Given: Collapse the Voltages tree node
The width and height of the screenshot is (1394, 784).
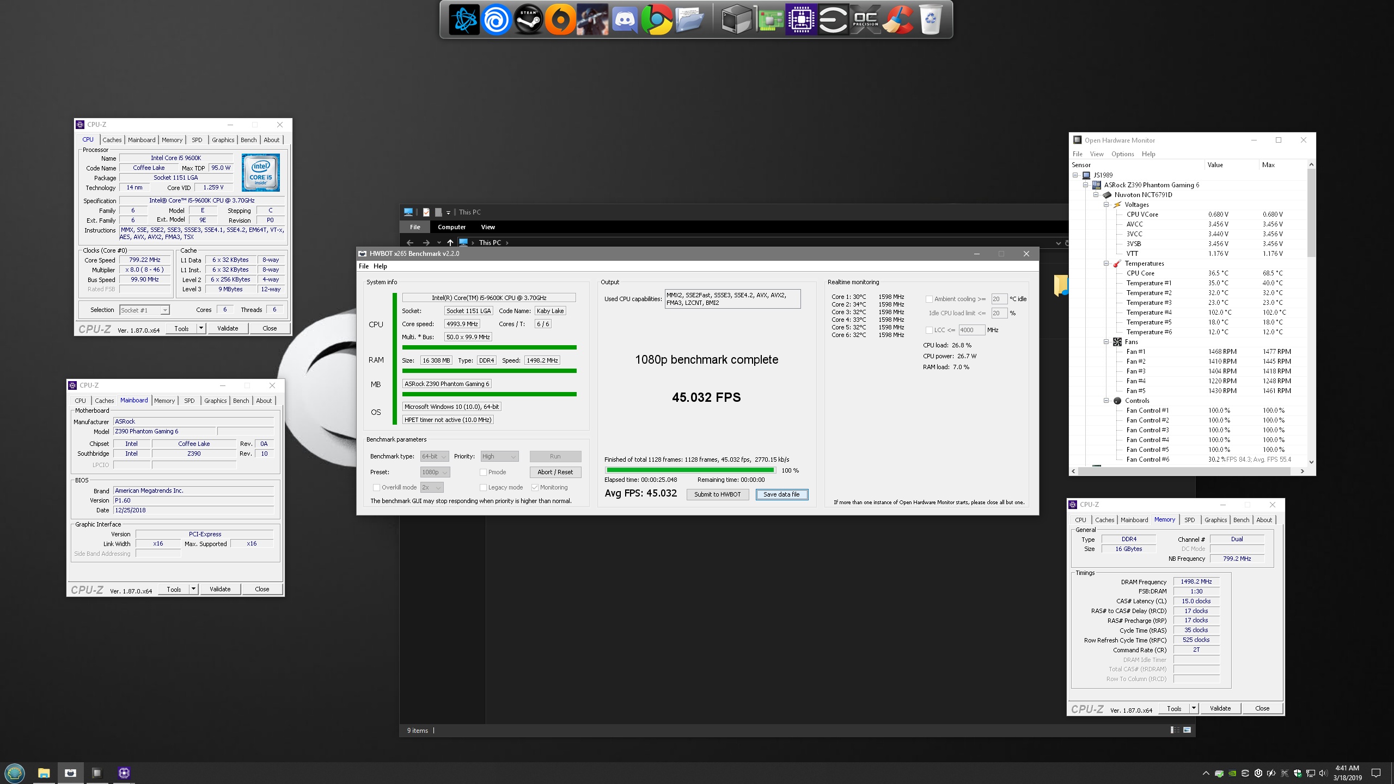Looking at the screenshot, I should click(1106, 205).
